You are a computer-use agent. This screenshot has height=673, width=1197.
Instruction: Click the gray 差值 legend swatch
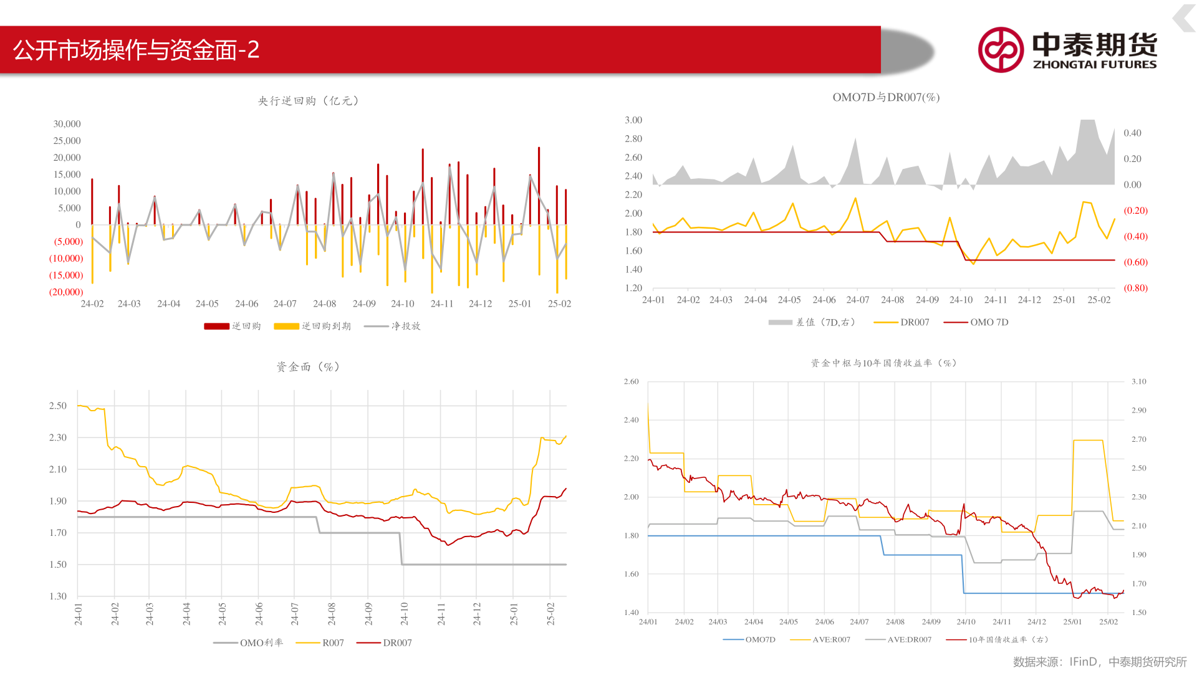point(780,322)
